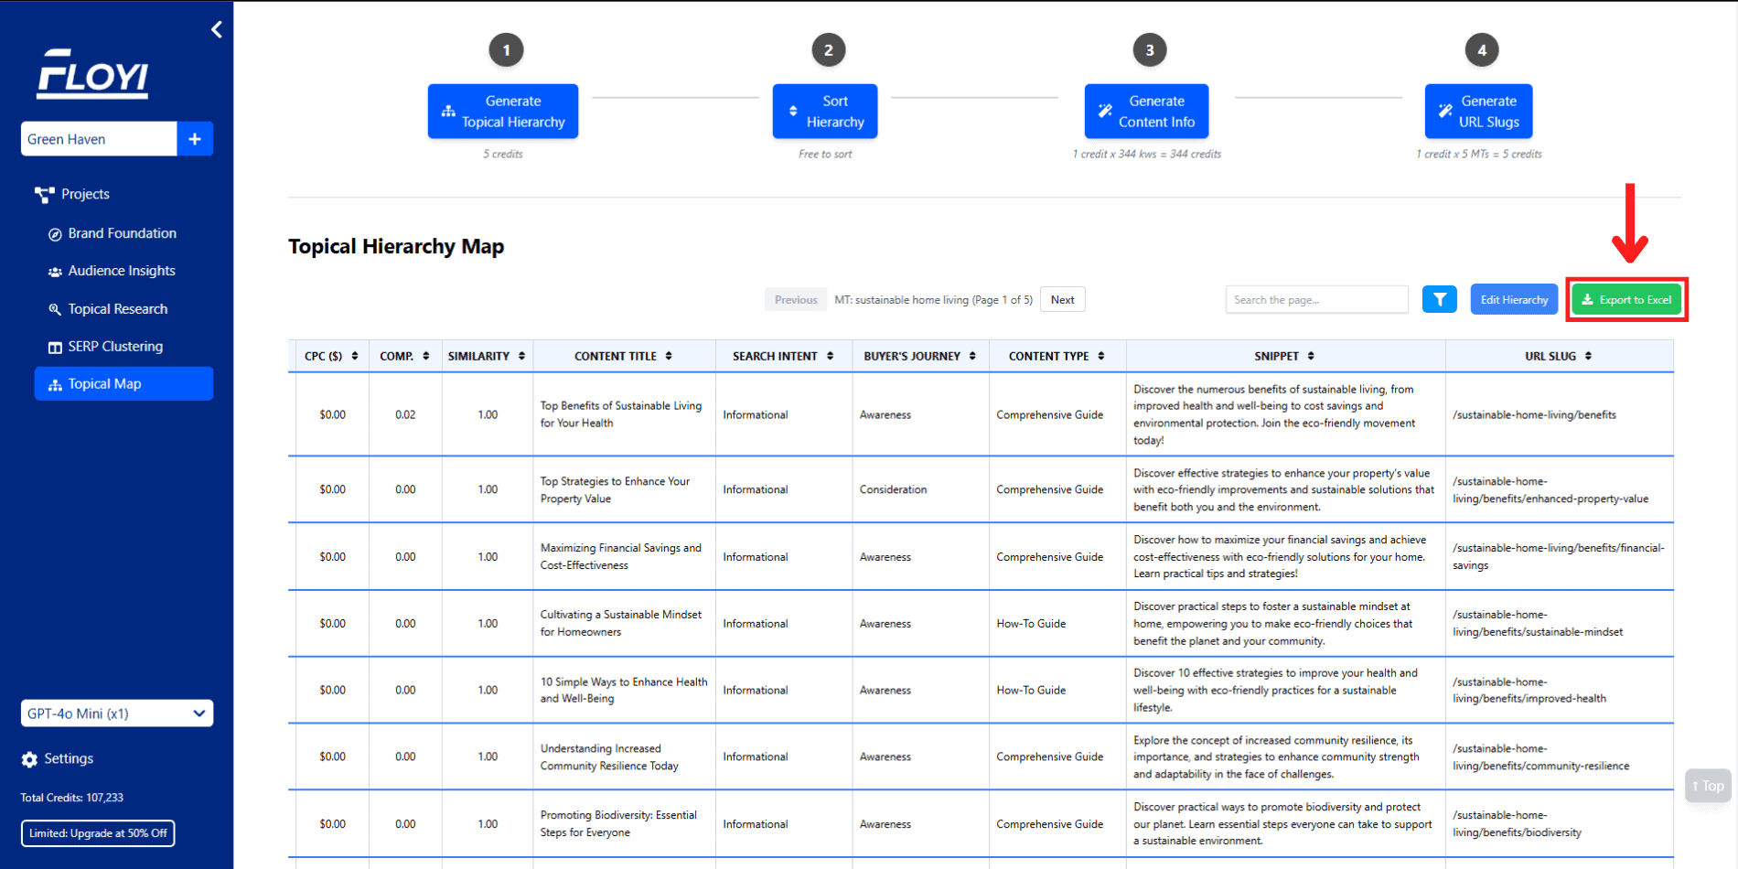Go to the Next page

point(1063,300)
